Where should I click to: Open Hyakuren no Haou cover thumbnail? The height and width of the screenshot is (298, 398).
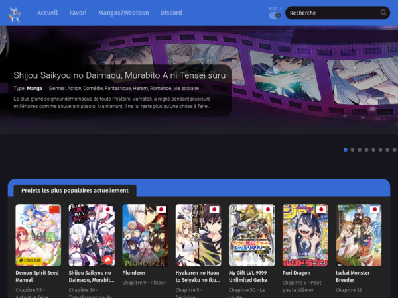pyautogui.click(x=198, y=235)
